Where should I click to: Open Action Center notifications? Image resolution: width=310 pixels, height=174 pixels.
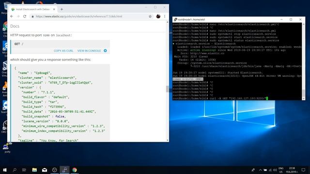coord(303,170)
